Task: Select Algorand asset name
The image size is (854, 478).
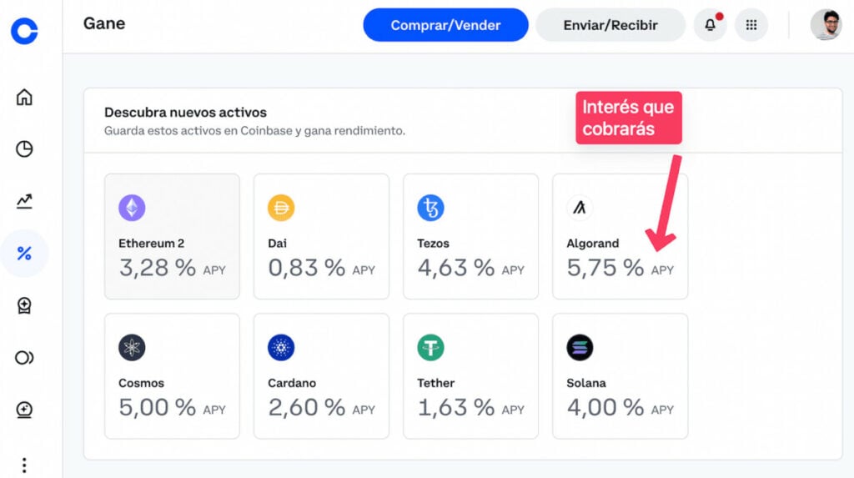Action: pyautogui.click(x=593, y=243)
